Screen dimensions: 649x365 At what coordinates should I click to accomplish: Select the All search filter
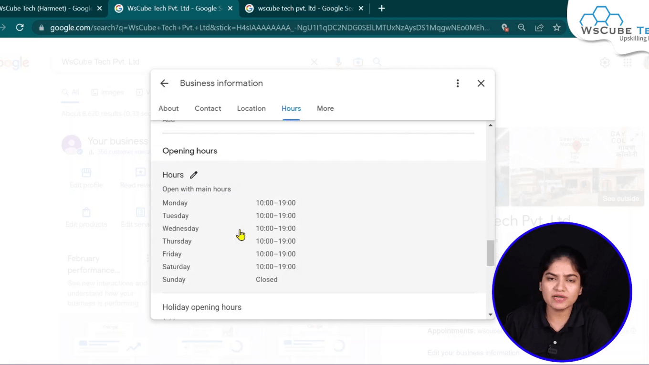70,92
